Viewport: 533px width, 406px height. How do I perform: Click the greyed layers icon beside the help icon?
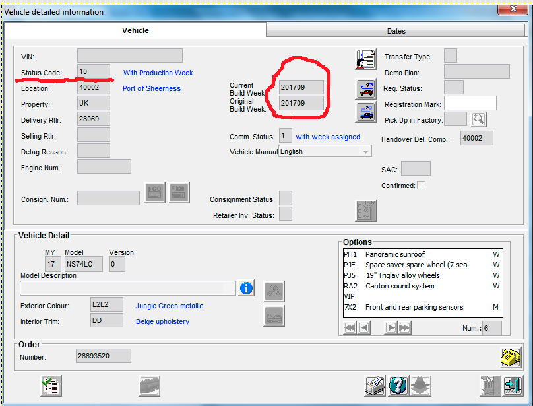pyautogui.click(x=421, y=386)
